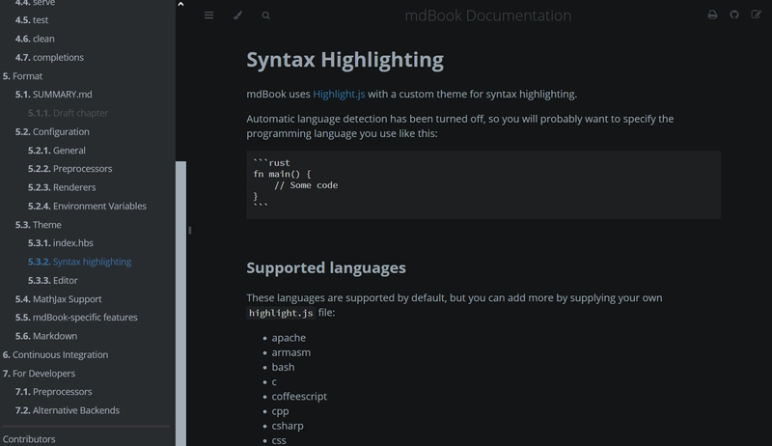772x446 pixels.
Task: Select the Continuous Integration chapter
Action: click(60, 354)
